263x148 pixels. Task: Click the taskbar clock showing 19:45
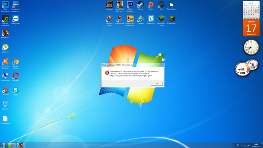(256, 145)
